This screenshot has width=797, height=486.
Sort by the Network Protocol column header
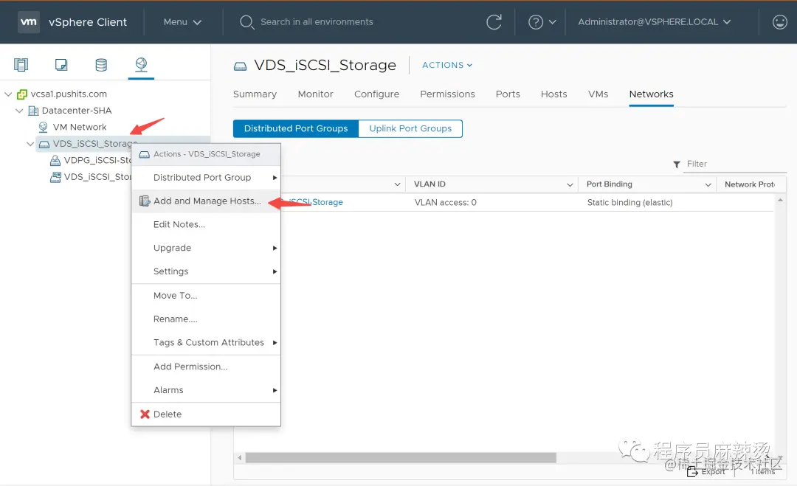click(x=750, y=184)
